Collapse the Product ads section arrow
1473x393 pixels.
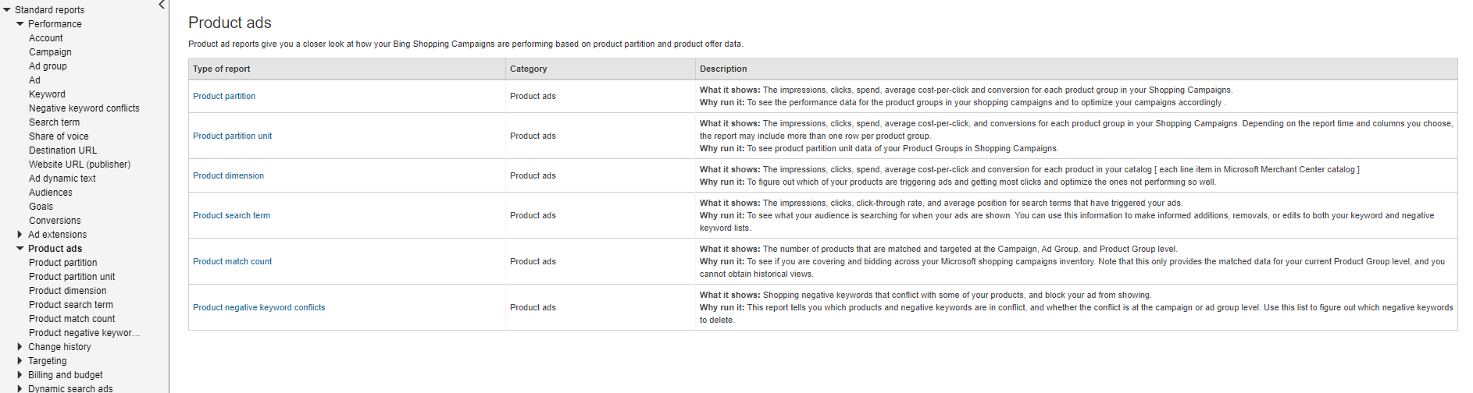tap(20, 249)
